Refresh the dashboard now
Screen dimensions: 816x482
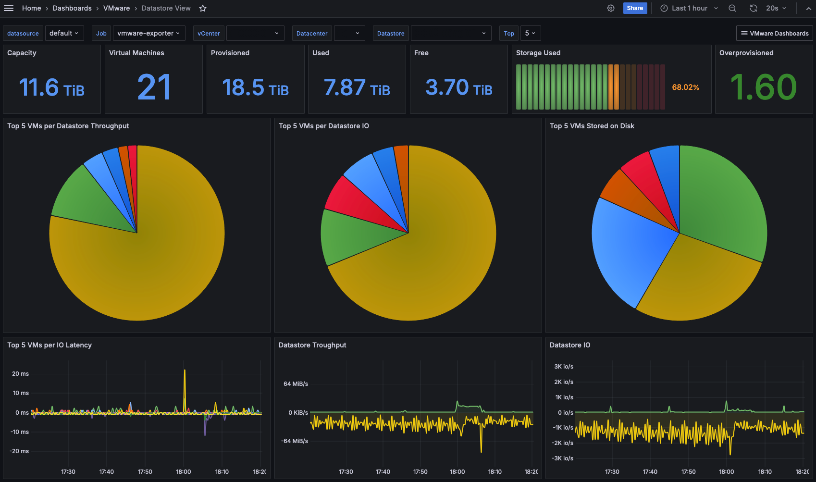point(754,8)
